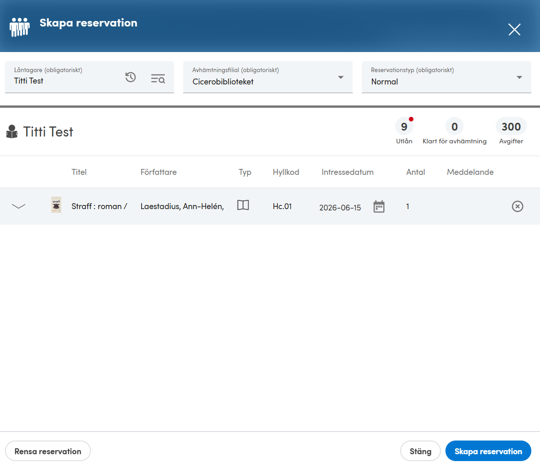Image resolution: width=540 pixels, height=467 pixels.
Task: Click the Hyllkod column header
Action: (x=286, y=172)
